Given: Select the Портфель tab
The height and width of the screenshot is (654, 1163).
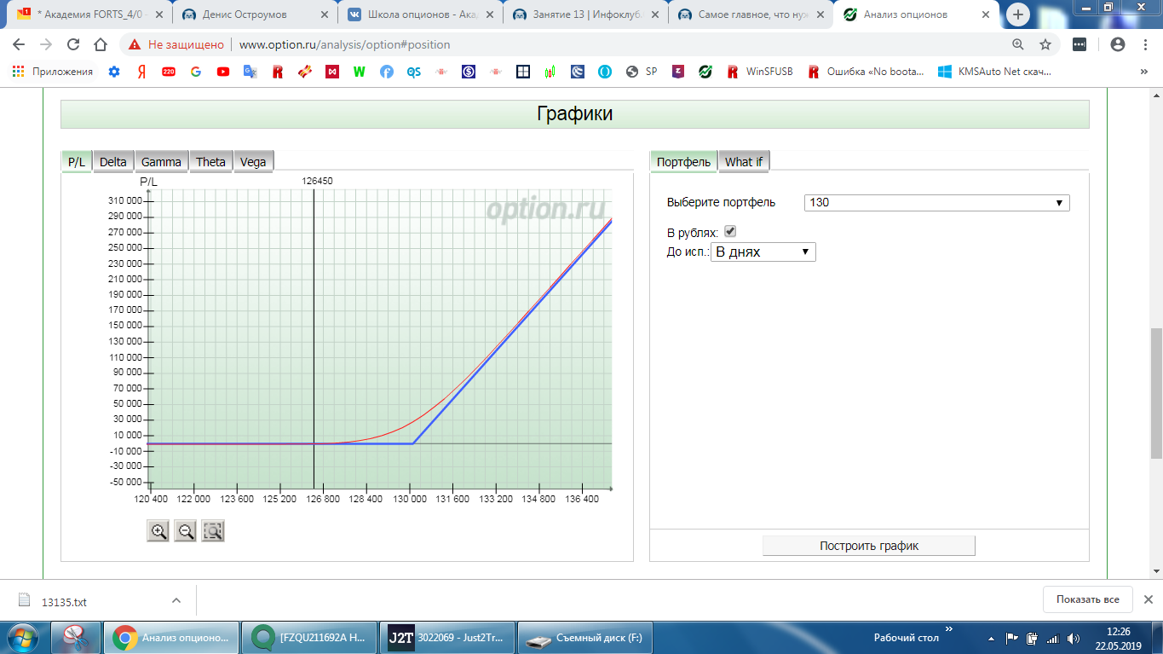Looking at the screenshot, I should [x=683, y=161].
